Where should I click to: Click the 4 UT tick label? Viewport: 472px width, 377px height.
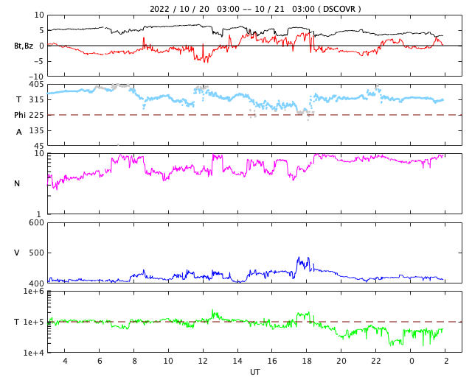point(65,361)
